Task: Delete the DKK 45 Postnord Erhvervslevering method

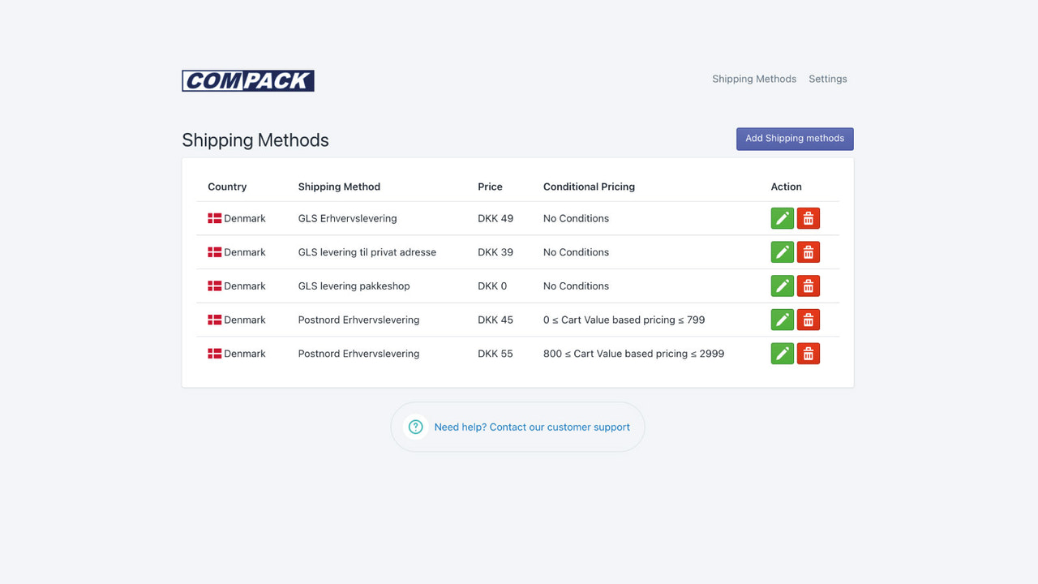Action: click(808, 320)
